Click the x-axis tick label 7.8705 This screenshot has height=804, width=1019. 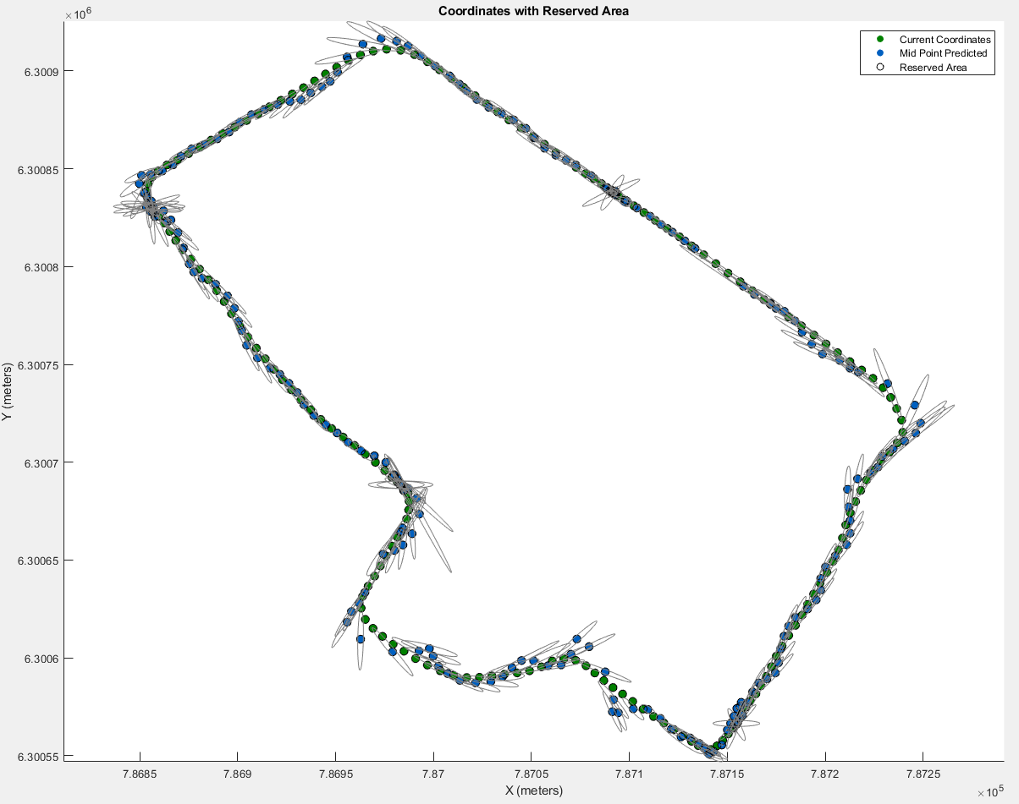click(x=531, y=772)
